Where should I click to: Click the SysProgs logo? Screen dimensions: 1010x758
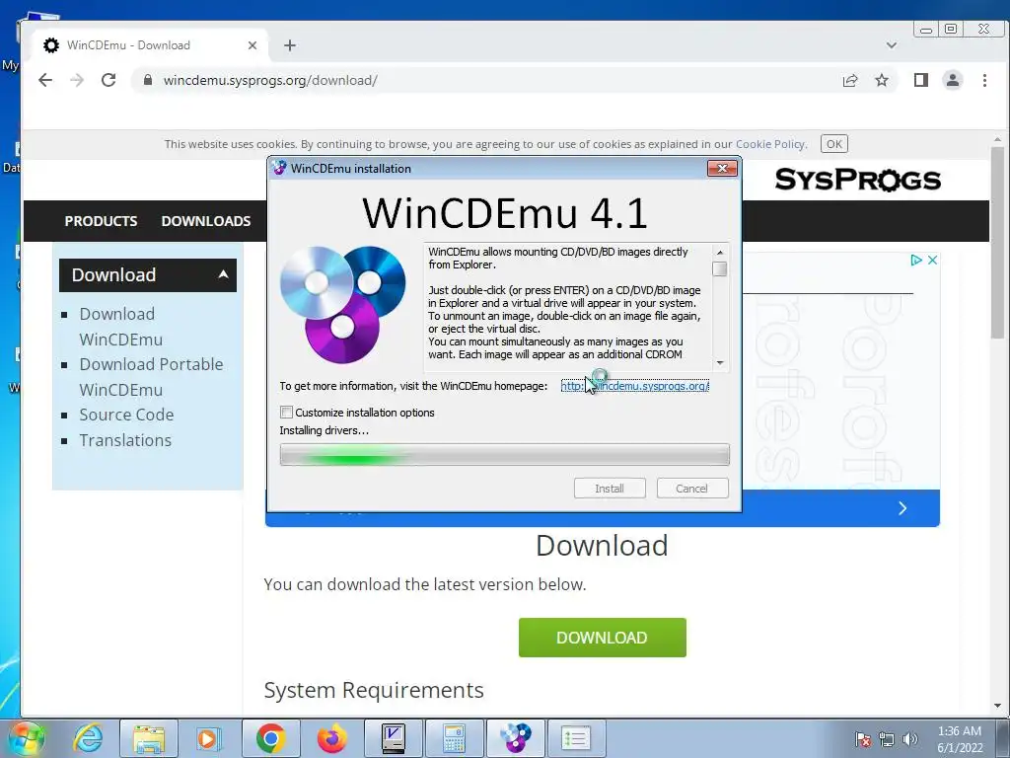(858, 180)
